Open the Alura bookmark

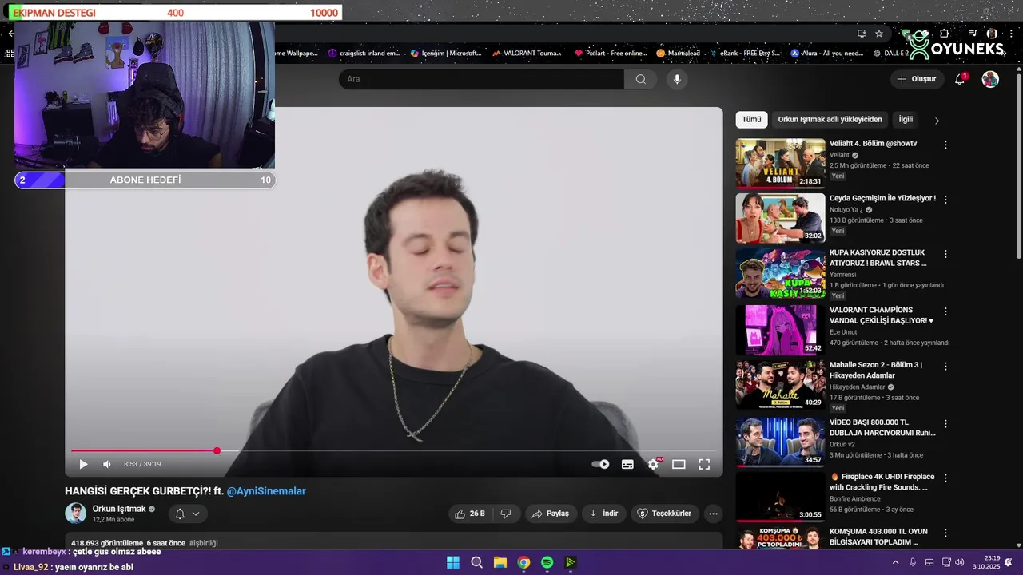[827, 54]
